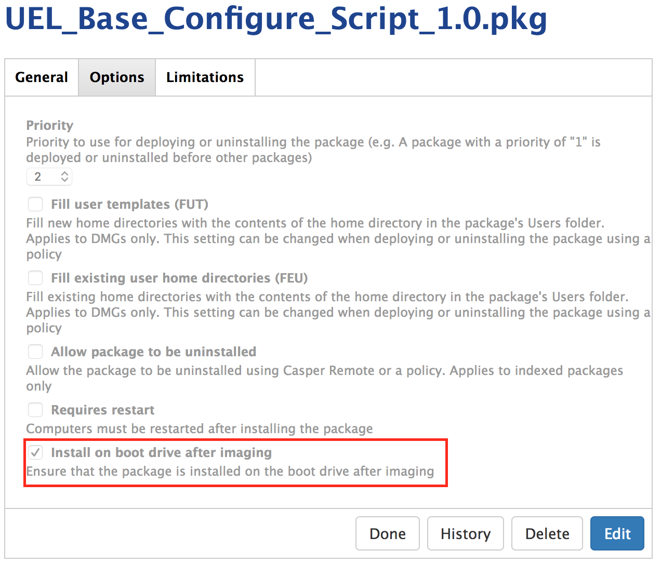Click the Priority field label
Image resolution: width=661 pixels, height=564 pixels.
pyautogui.click(x=50, y=125)
